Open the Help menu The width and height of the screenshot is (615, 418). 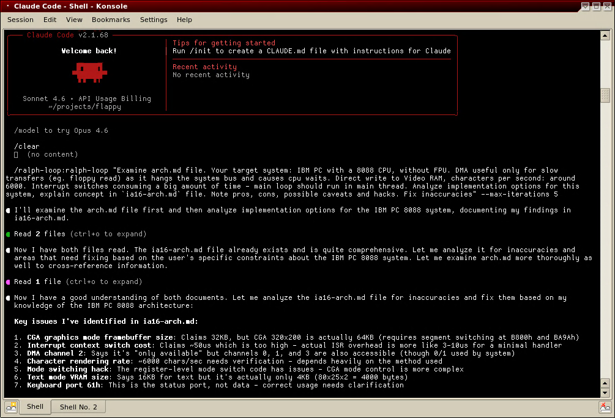pyautogui.click(x=184, y=20)
